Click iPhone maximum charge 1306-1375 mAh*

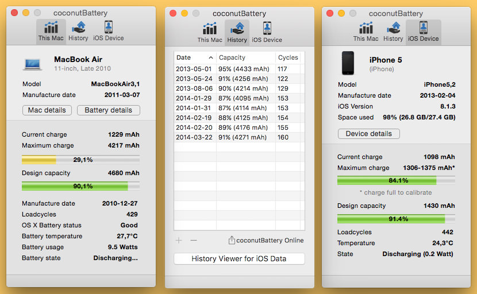pyautogui.click(x=429, y=168)
